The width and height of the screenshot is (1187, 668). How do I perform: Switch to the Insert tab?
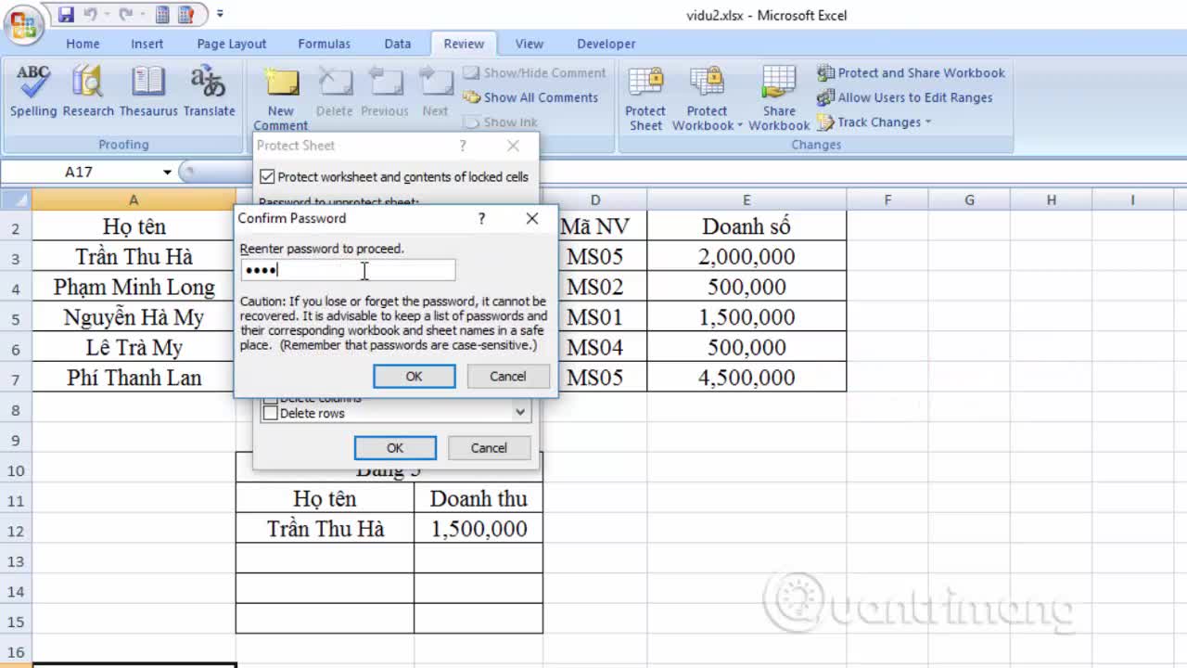point(147,44)
